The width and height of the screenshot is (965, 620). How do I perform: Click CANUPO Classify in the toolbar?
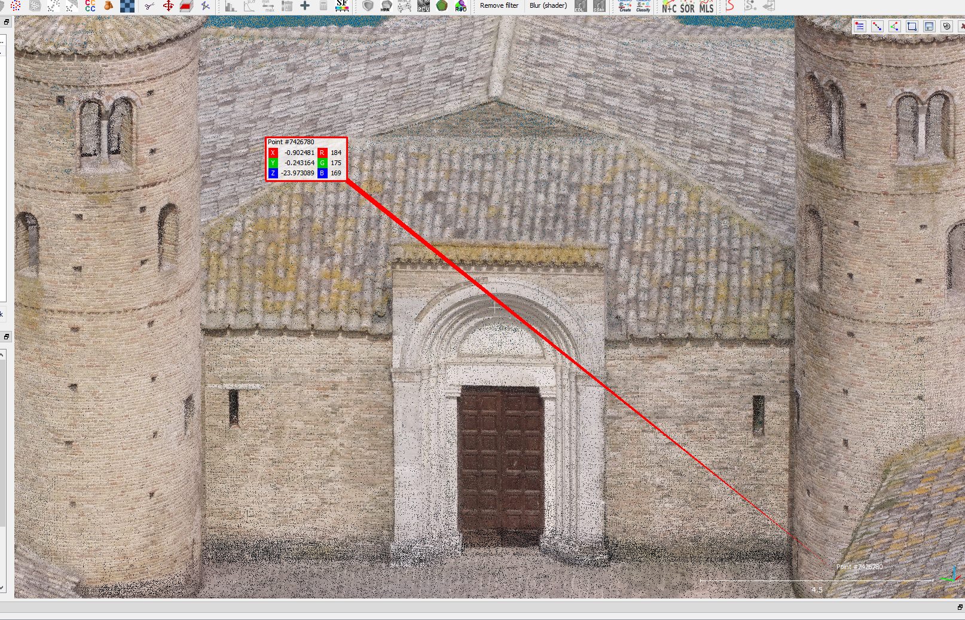click(643, 6)
